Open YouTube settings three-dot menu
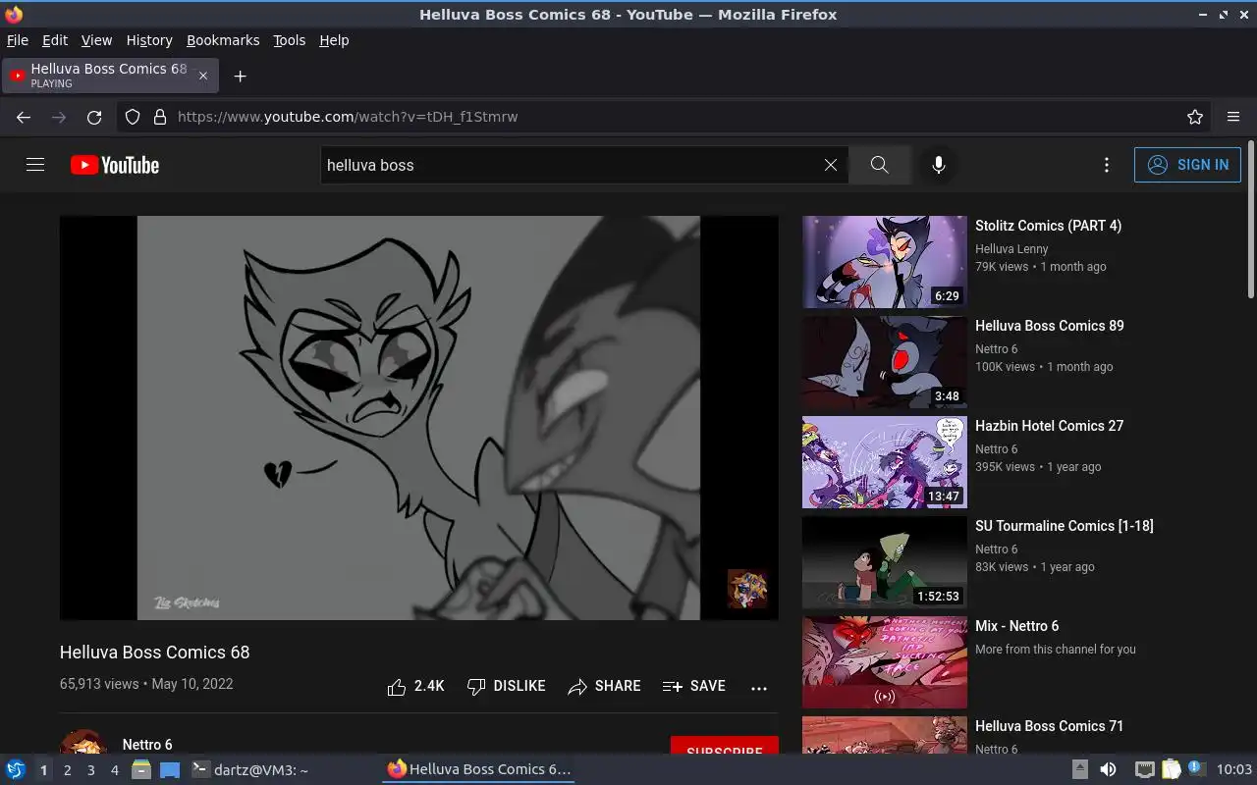1257x785 pixels. (x=1107, y=165)
